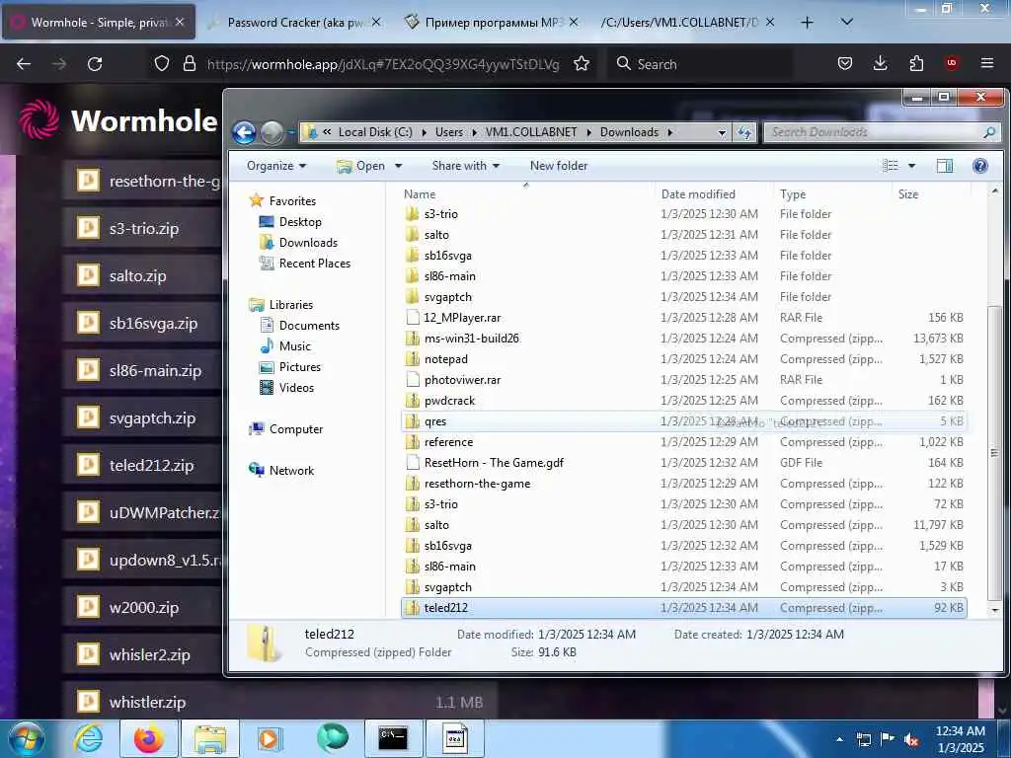Viewport: 1011px width, 758px height.
Task: Close the Wormhole browser tab
Action: [180, 22]
